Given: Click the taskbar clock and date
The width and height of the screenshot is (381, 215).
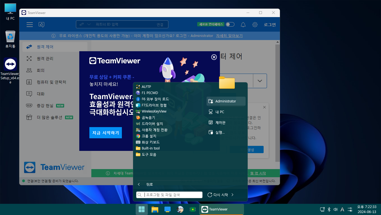Looking at the screenshot, I should pyautogui.click(x=367, y=209).
